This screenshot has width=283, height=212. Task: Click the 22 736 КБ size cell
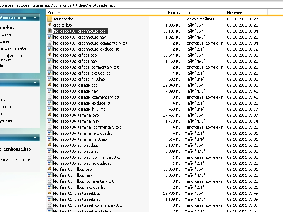point(172,193)
